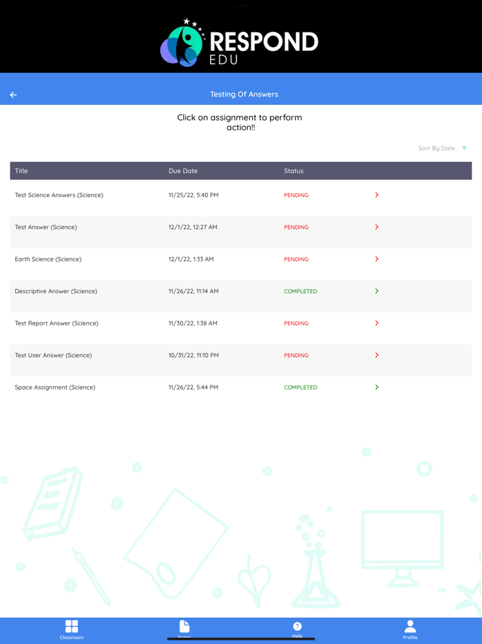Click PENDING status of Earth Science
482x644 pixels.
296,259
